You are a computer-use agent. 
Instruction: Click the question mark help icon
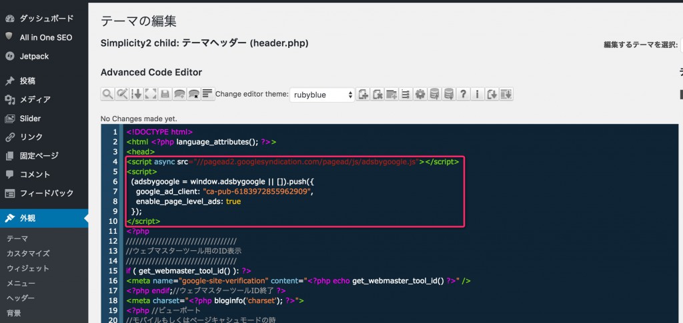(464, 94)
